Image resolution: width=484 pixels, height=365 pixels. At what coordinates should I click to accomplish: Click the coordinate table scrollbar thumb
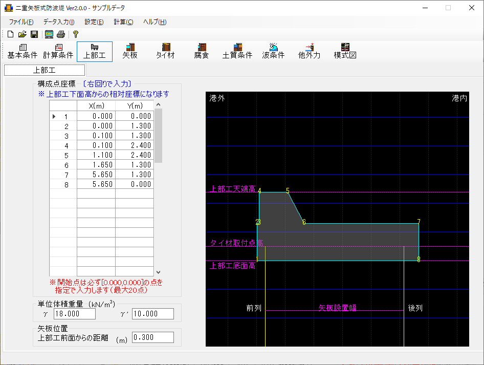(x=159, y=135)
